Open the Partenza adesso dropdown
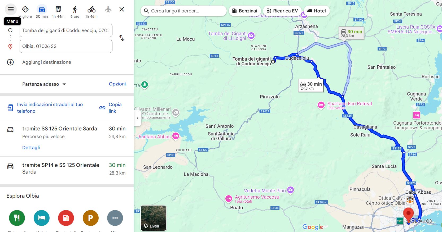 point(44,84)
